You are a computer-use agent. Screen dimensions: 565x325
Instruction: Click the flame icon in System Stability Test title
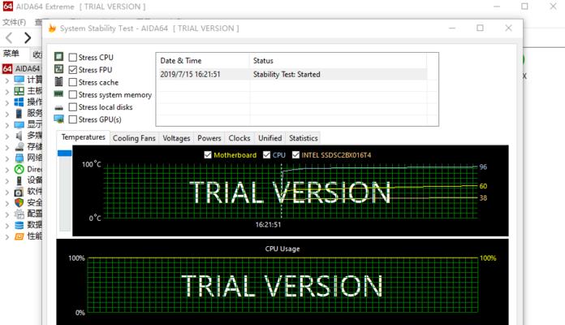[52, 28]
